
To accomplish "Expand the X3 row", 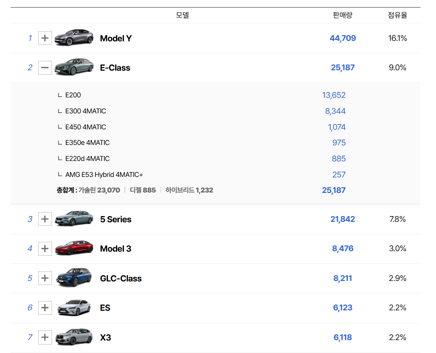I will 45,337.
